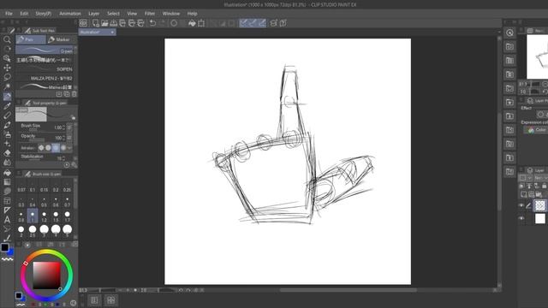
Task: Select the G-pen sub tool
Action: click(x=45, y=50)
